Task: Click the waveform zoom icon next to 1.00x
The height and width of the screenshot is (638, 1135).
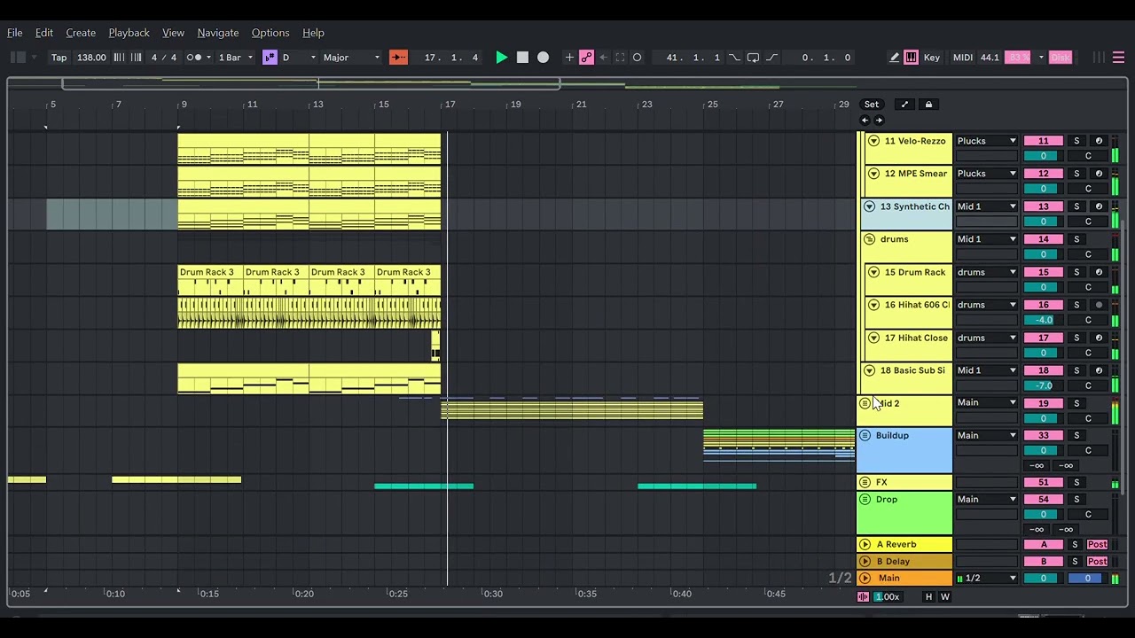Action: tap(863, 597)
